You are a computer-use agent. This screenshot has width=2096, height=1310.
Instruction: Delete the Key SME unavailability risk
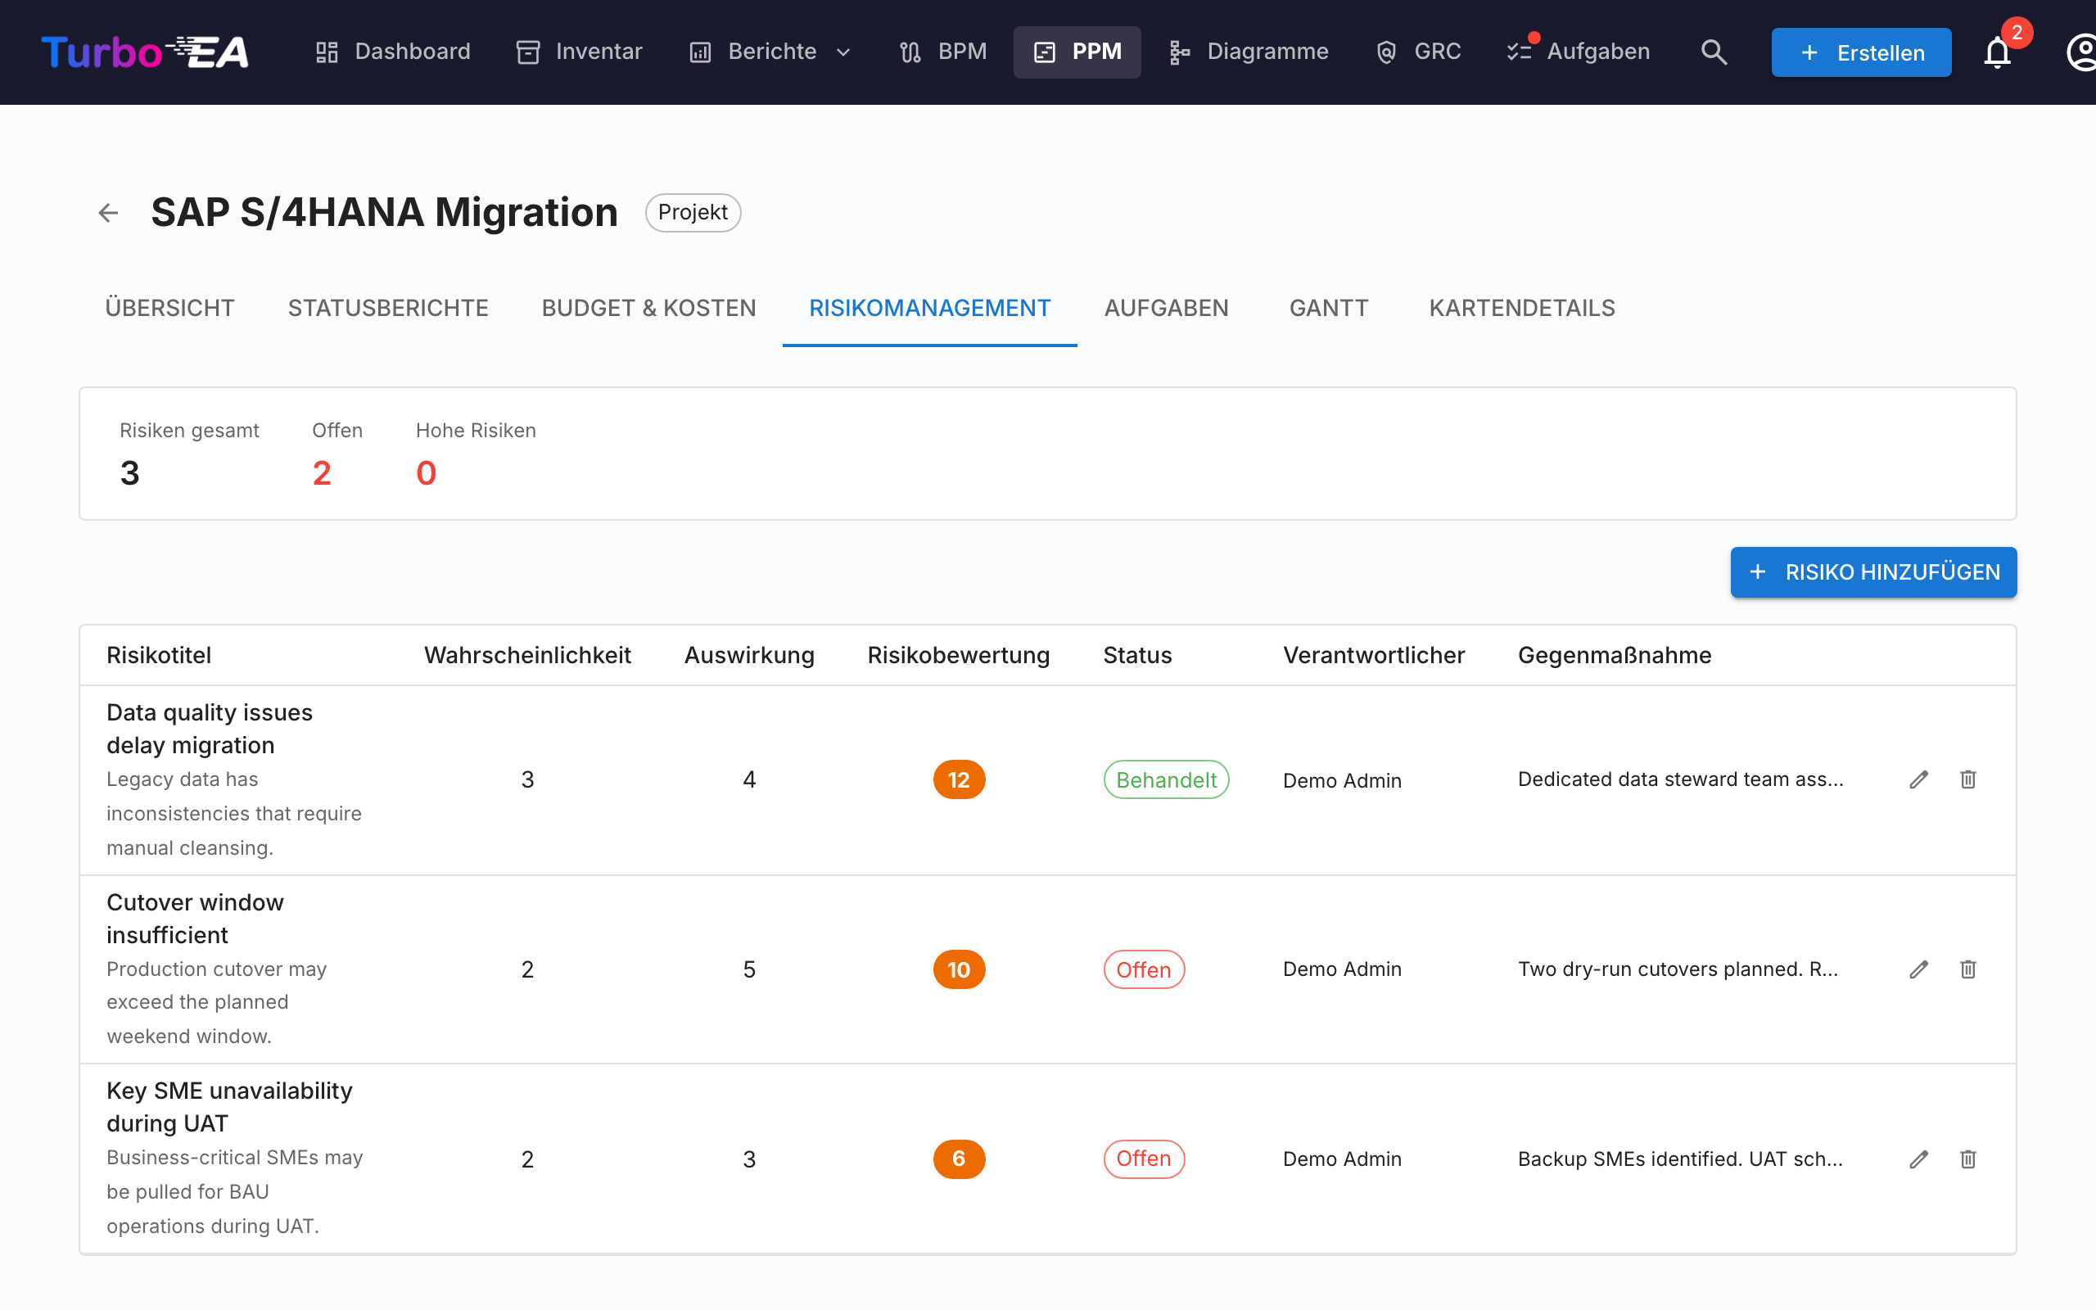click(x=1967, y=1159)
